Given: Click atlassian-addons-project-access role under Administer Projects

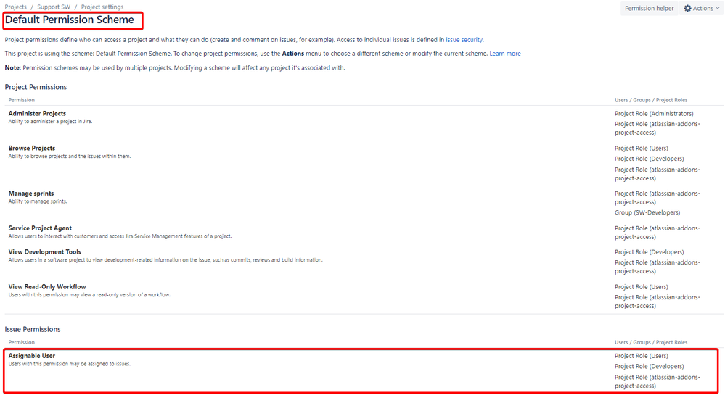Looking at the screenshot, I should click(657, 128).
